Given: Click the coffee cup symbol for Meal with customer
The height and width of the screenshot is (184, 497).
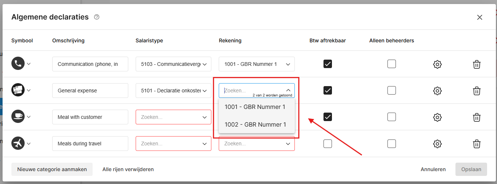Looking at the screenshot, I should [18, 117].
